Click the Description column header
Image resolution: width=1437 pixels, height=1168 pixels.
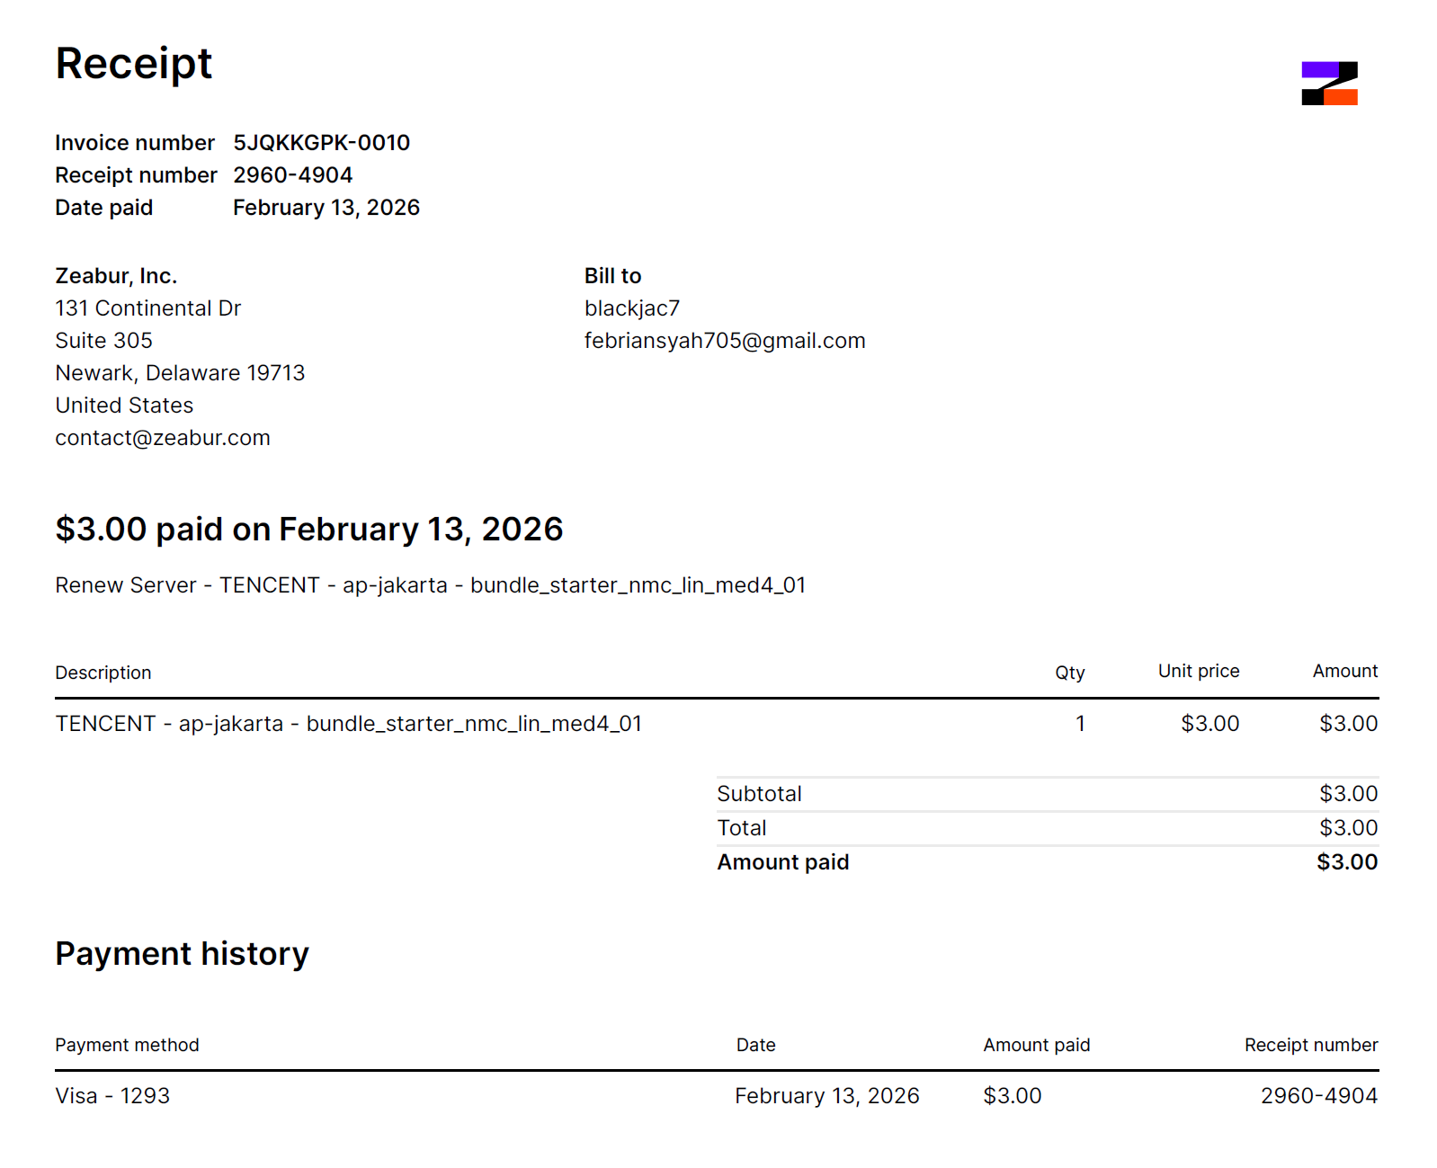[x=103, y=673]
